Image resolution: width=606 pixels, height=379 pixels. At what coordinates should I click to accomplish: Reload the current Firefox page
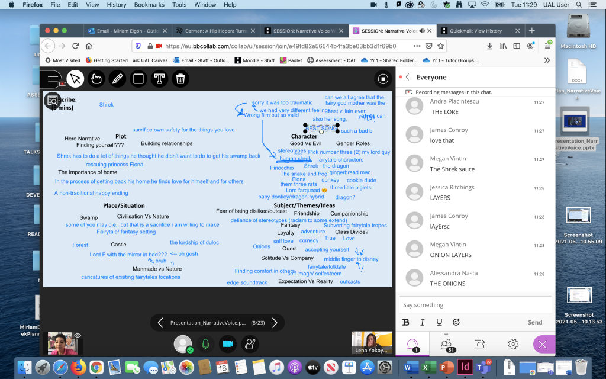click(75, 46)
